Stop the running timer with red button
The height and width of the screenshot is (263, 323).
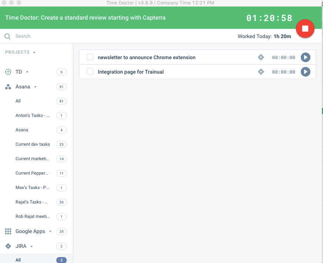(x=305, y=28)
